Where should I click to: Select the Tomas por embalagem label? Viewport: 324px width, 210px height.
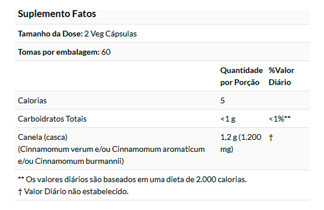point(58,52)
